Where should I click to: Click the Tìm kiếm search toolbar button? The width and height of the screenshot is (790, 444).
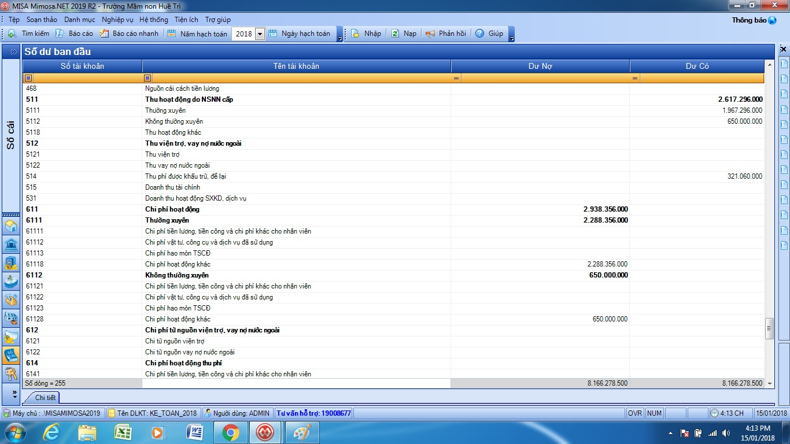28,34
